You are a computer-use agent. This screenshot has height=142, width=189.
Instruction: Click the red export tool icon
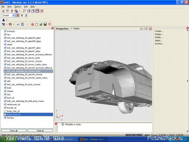coord(10,24)
